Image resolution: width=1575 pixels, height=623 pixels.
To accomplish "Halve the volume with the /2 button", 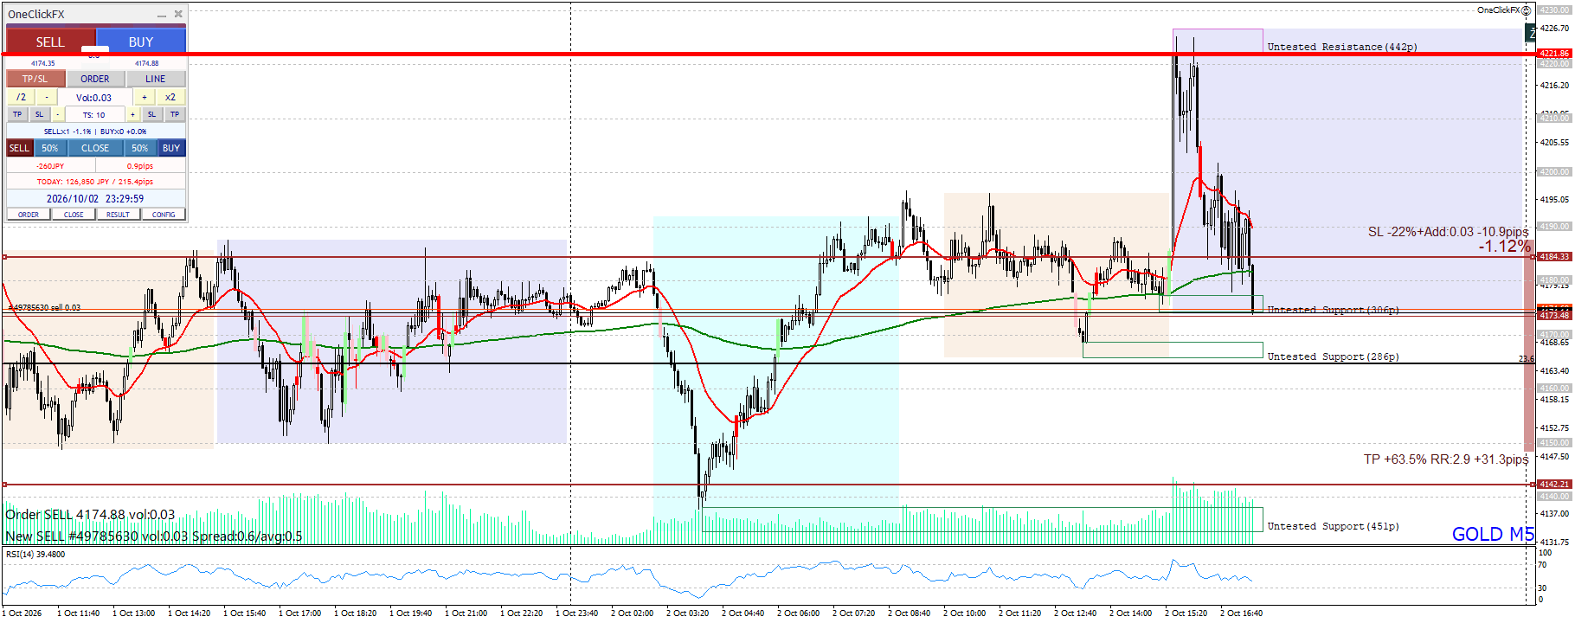I will [21, 97].
